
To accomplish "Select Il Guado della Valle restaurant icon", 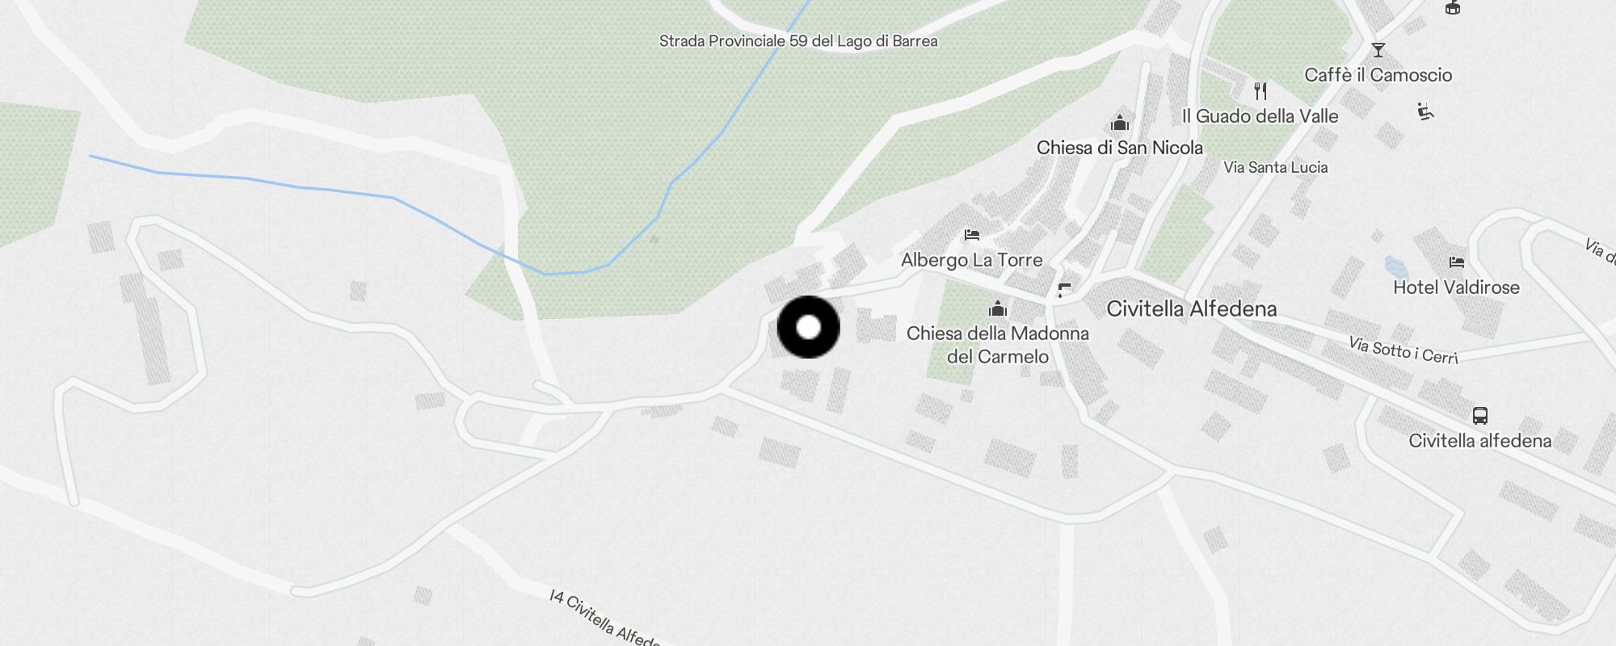I will point(1260,90).
